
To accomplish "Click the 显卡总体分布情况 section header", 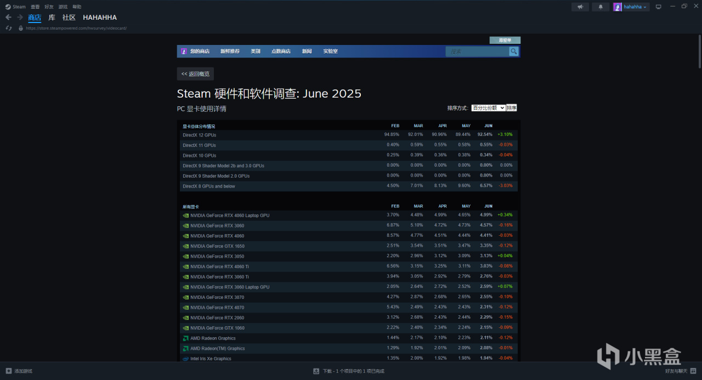I will coord(199,126).
